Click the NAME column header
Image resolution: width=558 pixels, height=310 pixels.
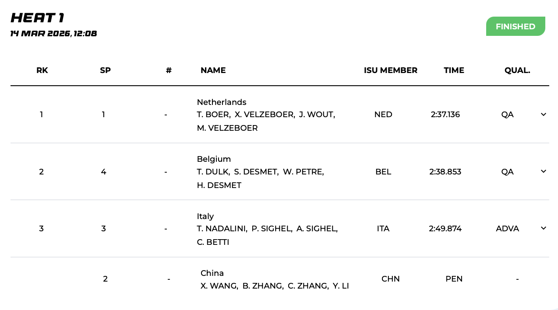pyautogui.click(x=213, y=70)
